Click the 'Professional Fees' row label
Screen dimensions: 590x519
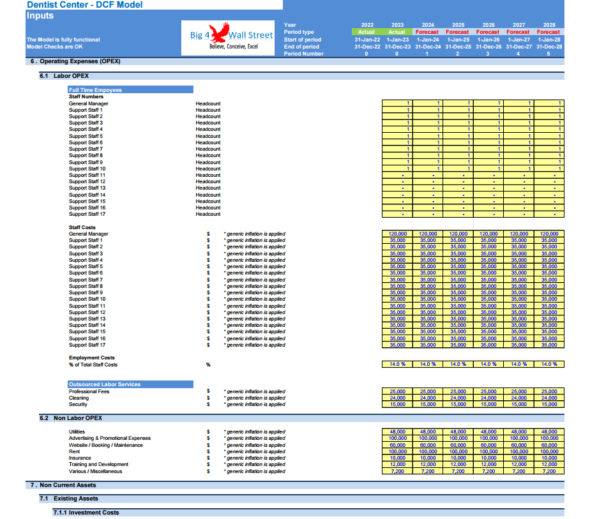(x=89, y=391)
